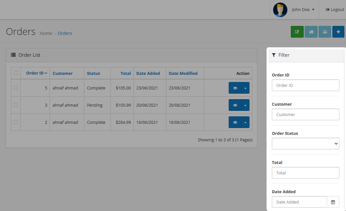
Task: Open the John Doe user menu
Action: click(303, 10)
